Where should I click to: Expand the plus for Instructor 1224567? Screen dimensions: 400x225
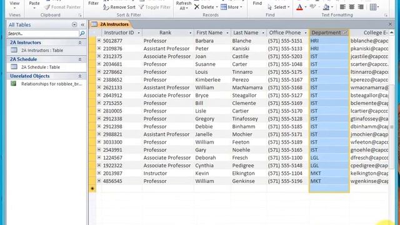99,157
